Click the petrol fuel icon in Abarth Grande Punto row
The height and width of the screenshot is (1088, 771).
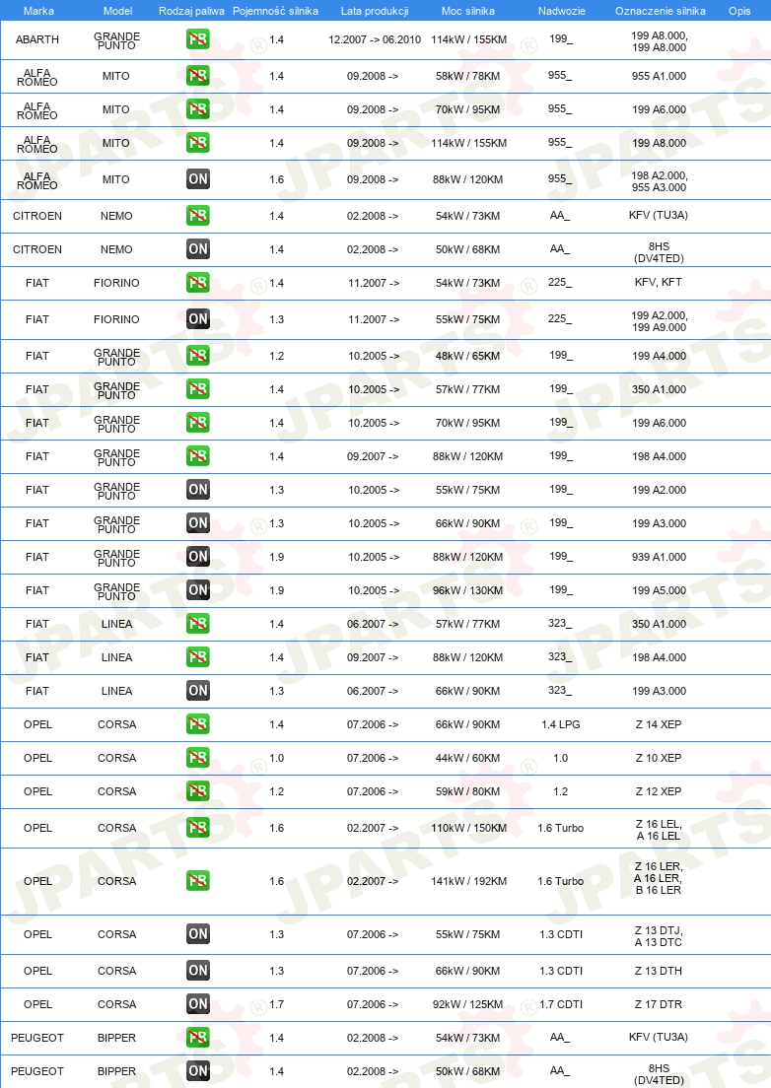click(198, 39)
